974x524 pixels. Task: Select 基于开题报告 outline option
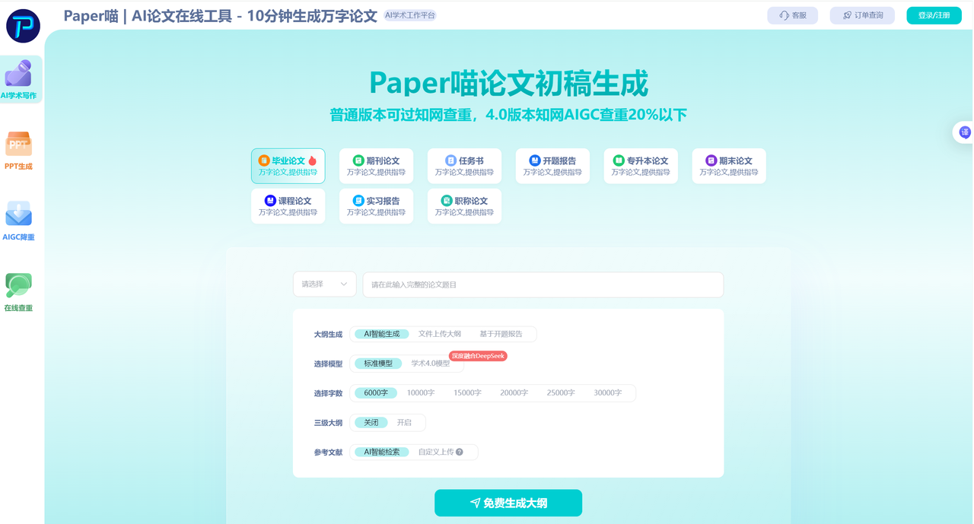click(501, 334)
